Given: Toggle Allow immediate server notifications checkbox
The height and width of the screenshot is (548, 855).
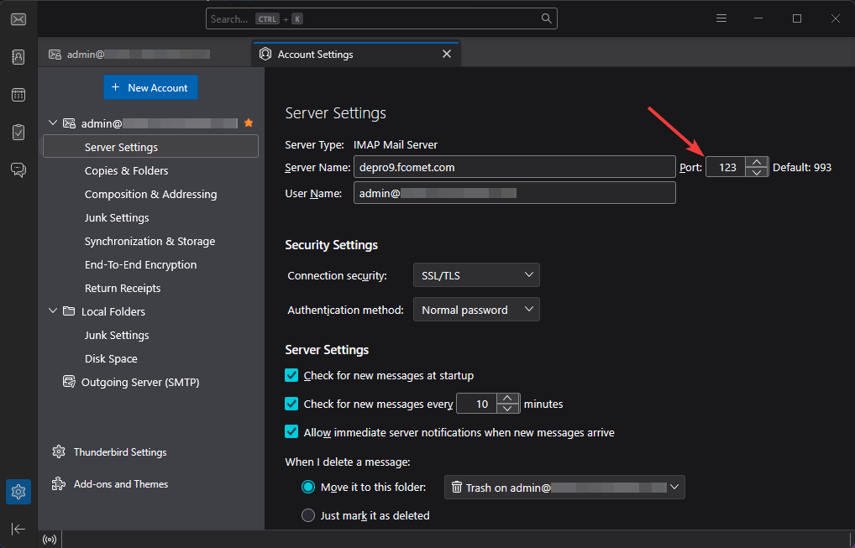Looking at the screenshot, I should coord(291,432).
